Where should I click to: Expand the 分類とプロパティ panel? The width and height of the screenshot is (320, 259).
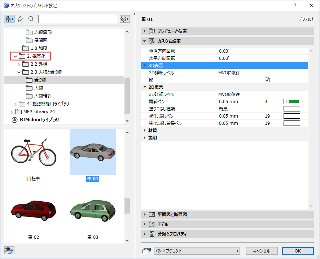pos(145,234)
